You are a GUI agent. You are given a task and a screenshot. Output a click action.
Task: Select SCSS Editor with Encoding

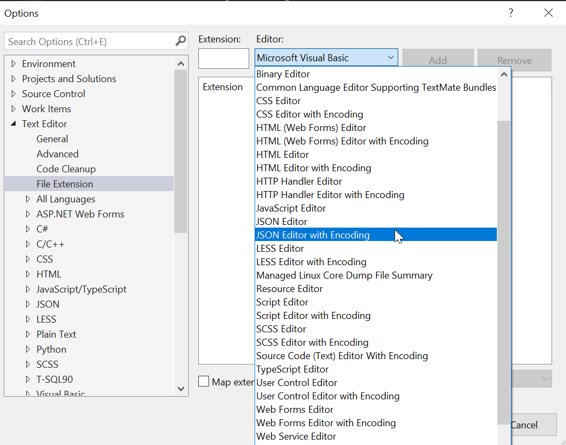pos(376,342)
